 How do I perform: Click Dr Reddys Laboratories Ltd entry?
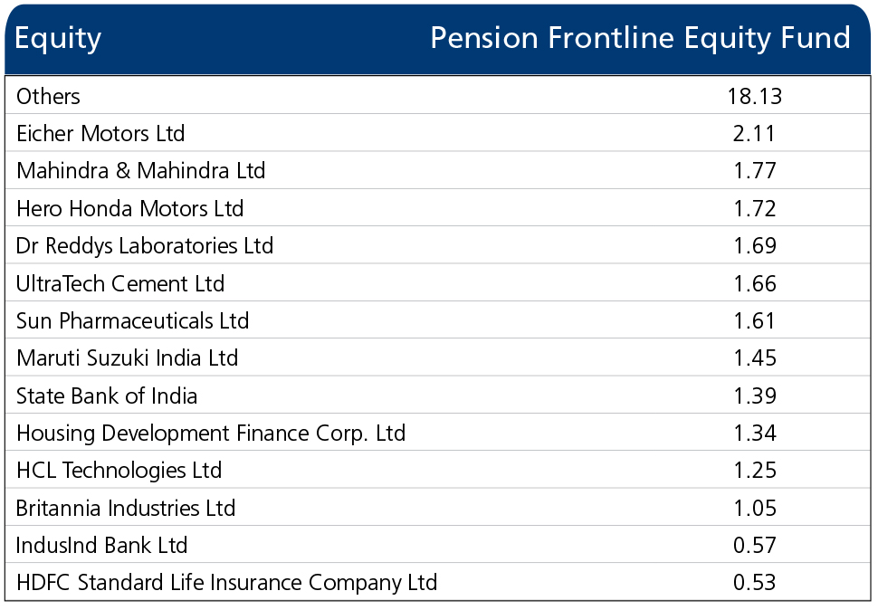(x=145, y=245)
